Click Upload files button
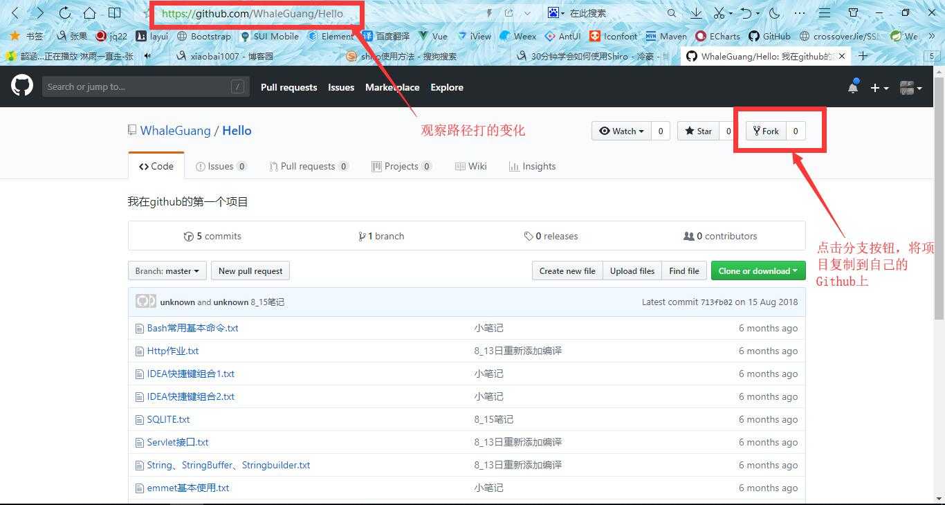 point(632,270)
